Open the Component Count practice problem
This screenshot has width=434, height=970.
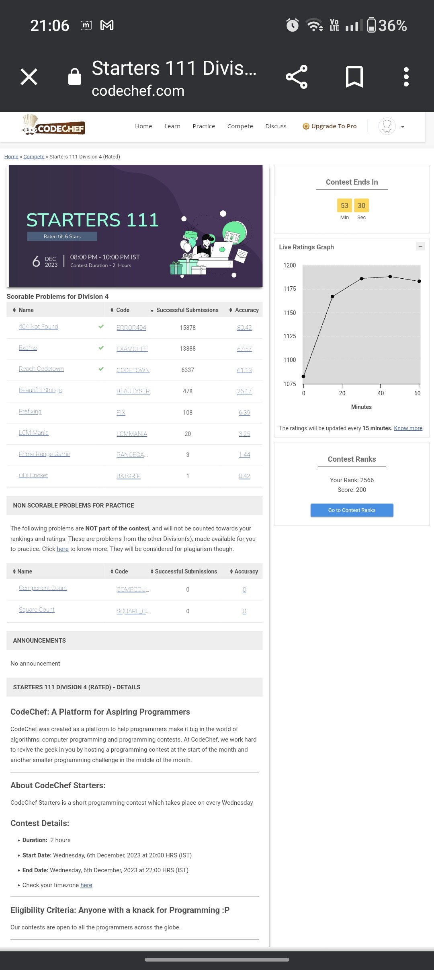pyautogui.click(x=43, y=588)
